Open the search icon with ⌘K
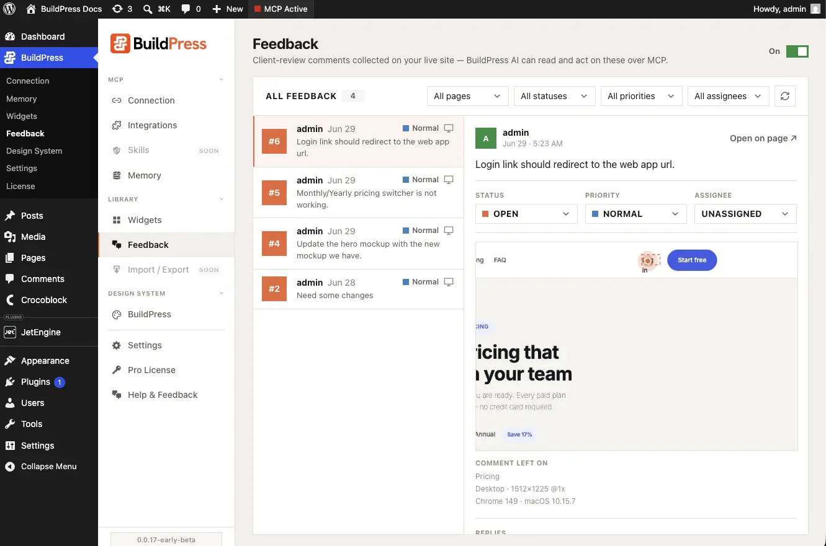Screen dimensions: 826x546 (x=147, y=9)
